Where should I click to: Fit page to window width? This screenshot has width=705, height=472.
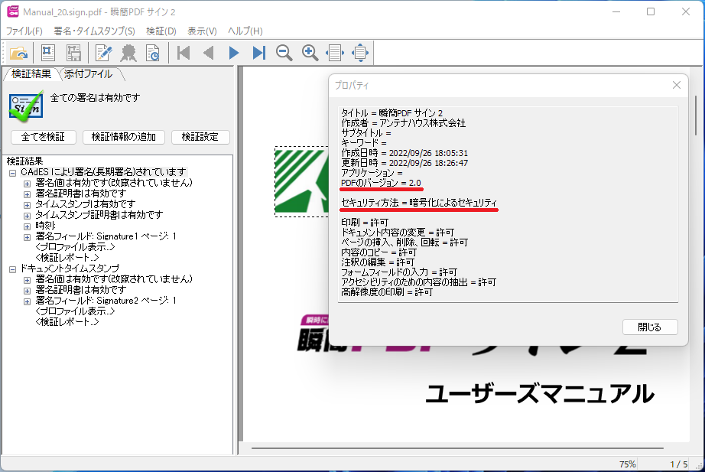tap(335, 53)
